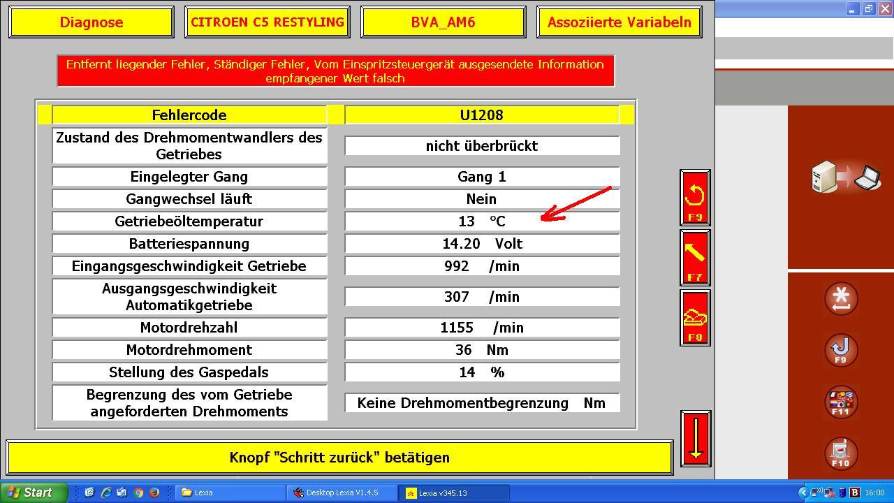Click the CITROEN C5 RESTYLING header
This screenshot has height=503, width=894.
click(267, 22)
